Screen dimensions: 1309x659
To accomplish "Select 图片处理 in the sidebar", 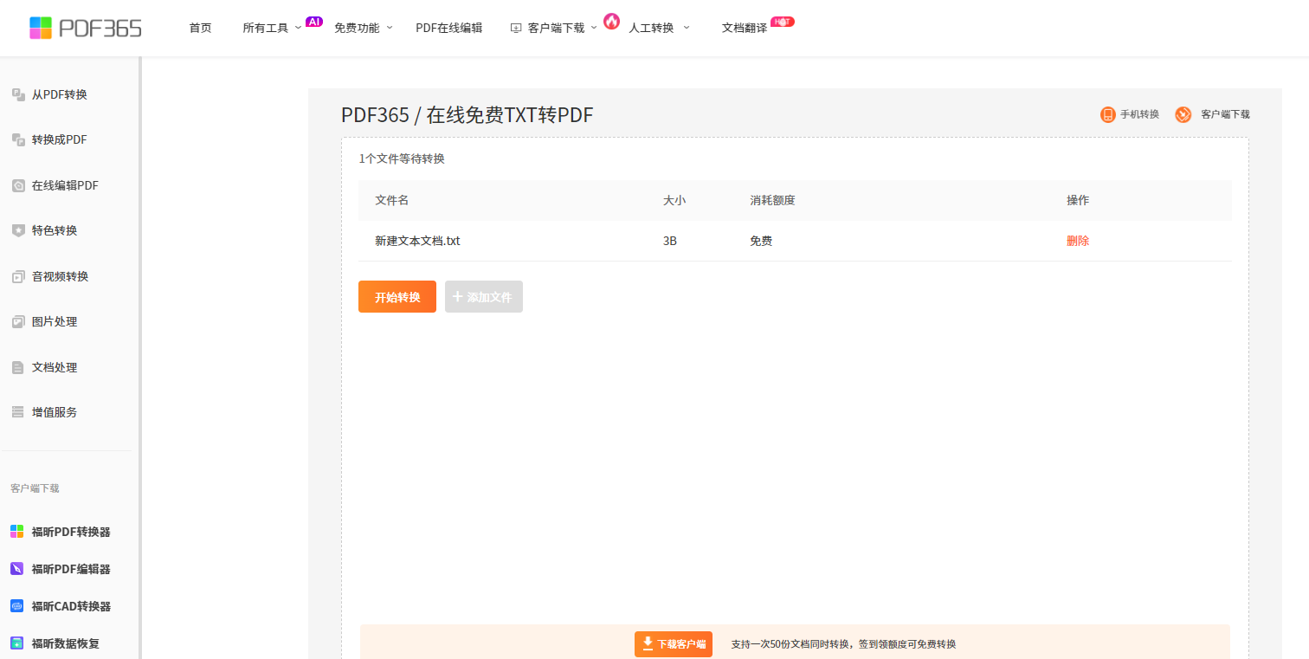I will click(54, 321).
